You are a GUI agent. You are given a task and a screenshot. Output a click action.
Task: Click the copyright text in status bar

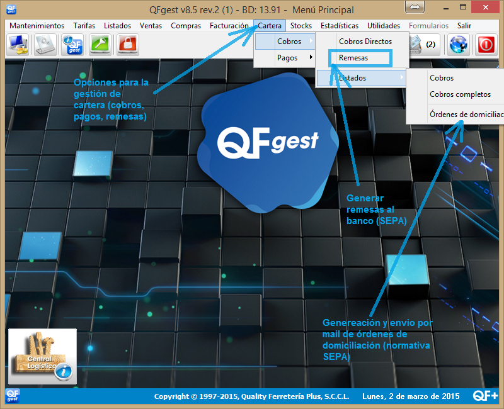[x=251, y=396]
